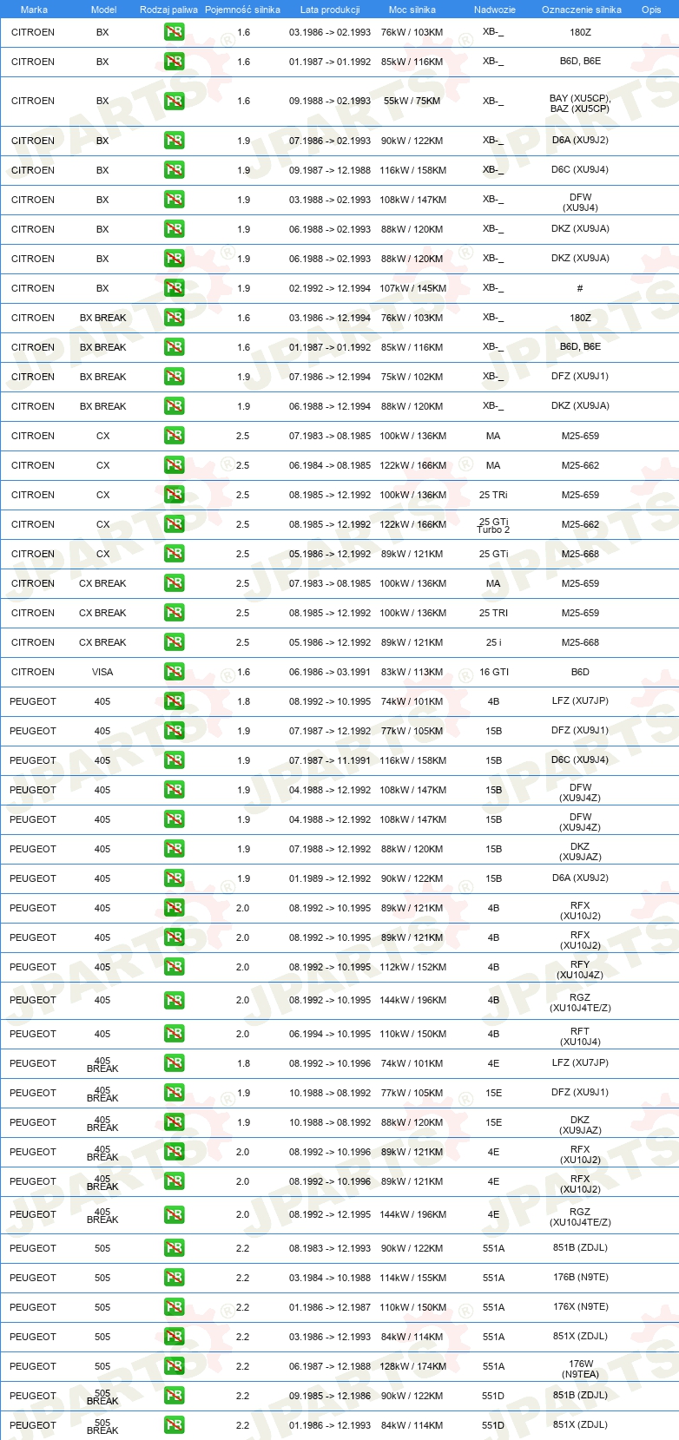Click the Model column header

103,10
